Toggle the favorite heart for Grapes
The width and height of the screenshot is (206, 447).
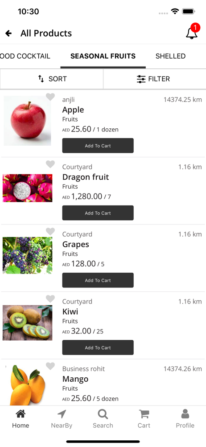pos(50,232)
